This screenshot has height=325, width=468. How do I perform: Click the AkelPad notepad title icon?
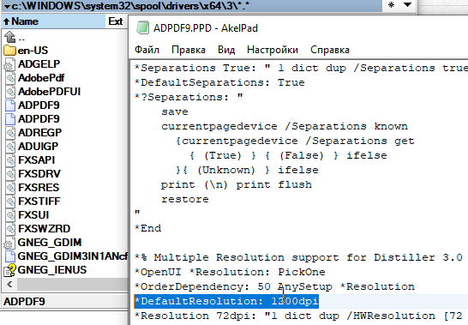[142, 27]
